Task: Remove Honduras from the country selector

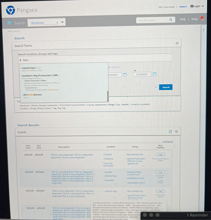Action: tap(57, 23)
